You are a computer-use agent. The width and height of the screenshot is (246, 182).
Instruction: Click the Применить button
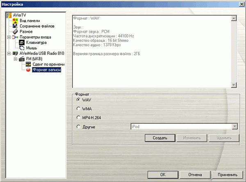(227, 175)
